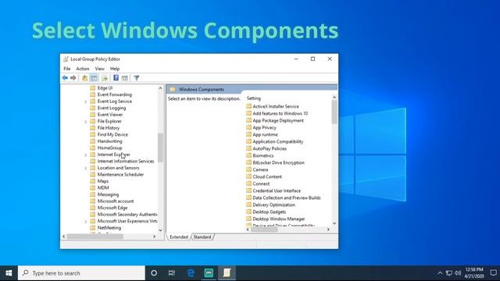The image size is (500, 281).
Task: Click scroll-down arrow of tree pane scrollbar
Action: tap(160, 230)
